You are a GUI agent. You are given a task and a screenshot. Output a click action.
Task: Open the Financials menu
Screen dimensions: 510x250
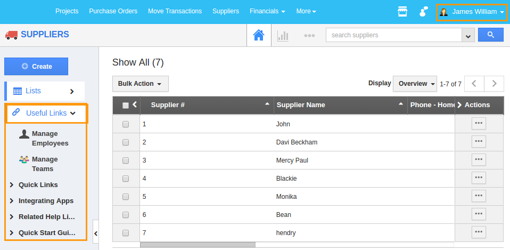267,11
